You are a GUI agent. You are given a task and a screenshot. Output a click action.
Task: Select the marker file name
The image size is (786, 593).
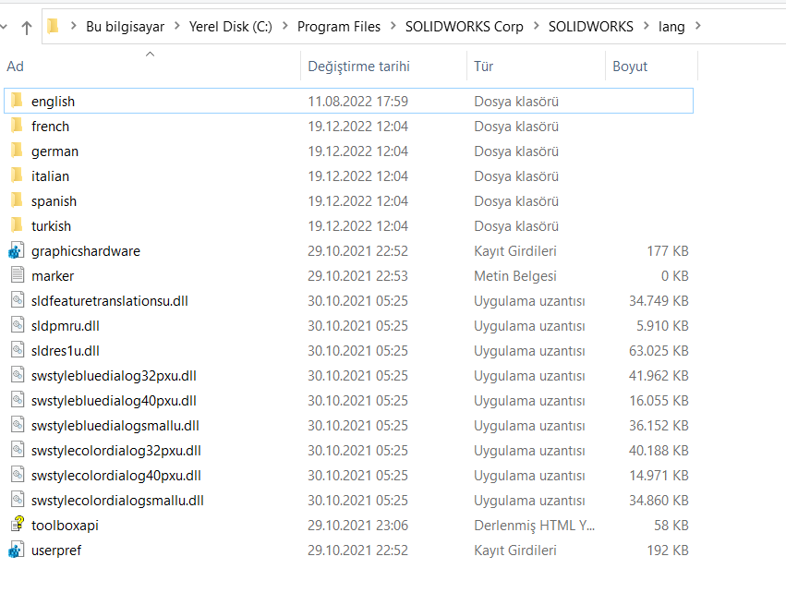point(53,276)
